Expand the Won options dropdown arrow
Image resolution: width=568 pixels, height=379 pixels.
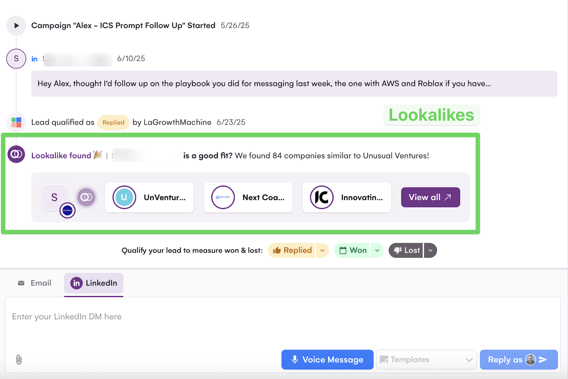click(x=377, y=251)
